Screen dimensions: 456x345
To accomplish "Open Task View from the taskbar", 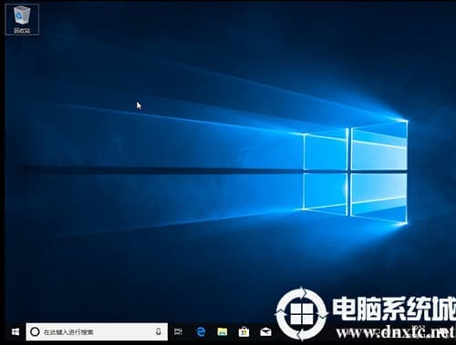I will [x=178, y=331].
